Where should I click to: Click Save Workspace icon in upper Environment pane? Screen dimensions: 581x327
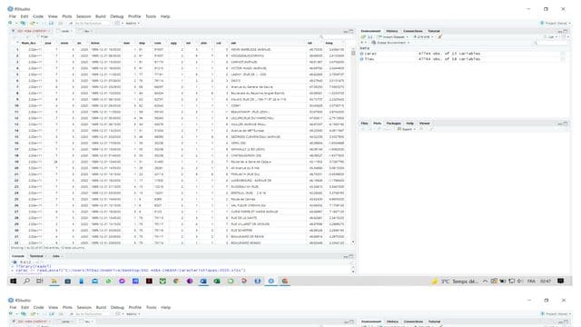tap(369, 36)
